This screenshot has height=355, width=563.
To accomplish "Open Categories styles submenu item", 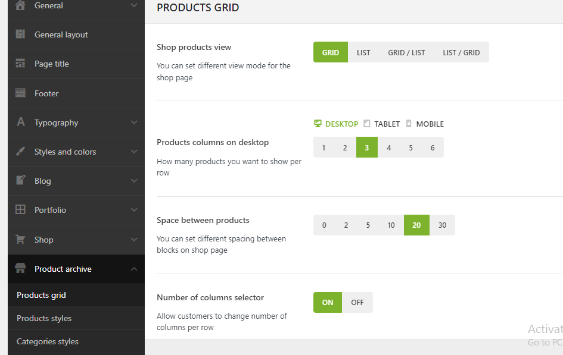I will [x=48, y=341].
